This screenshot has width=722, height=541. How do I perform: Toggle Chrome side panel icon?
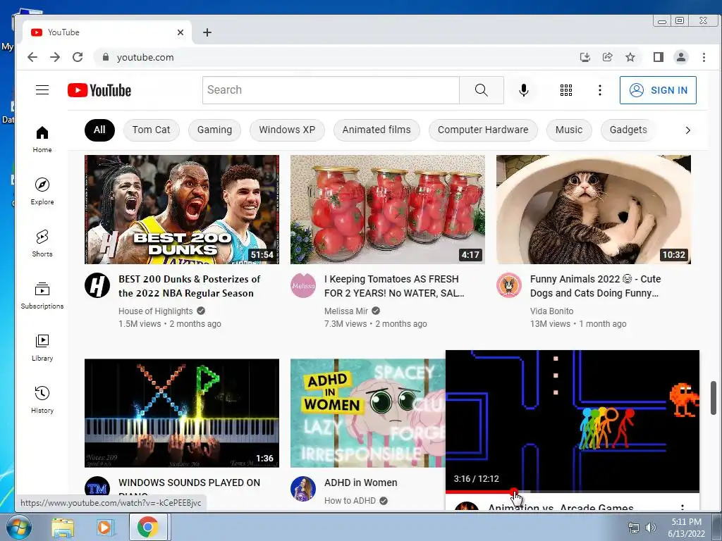coord(658,57)
